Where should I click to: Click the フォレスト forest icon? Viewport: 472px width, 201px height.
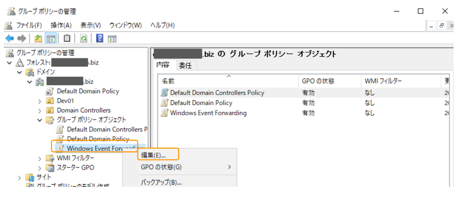(x=19, y=63)
